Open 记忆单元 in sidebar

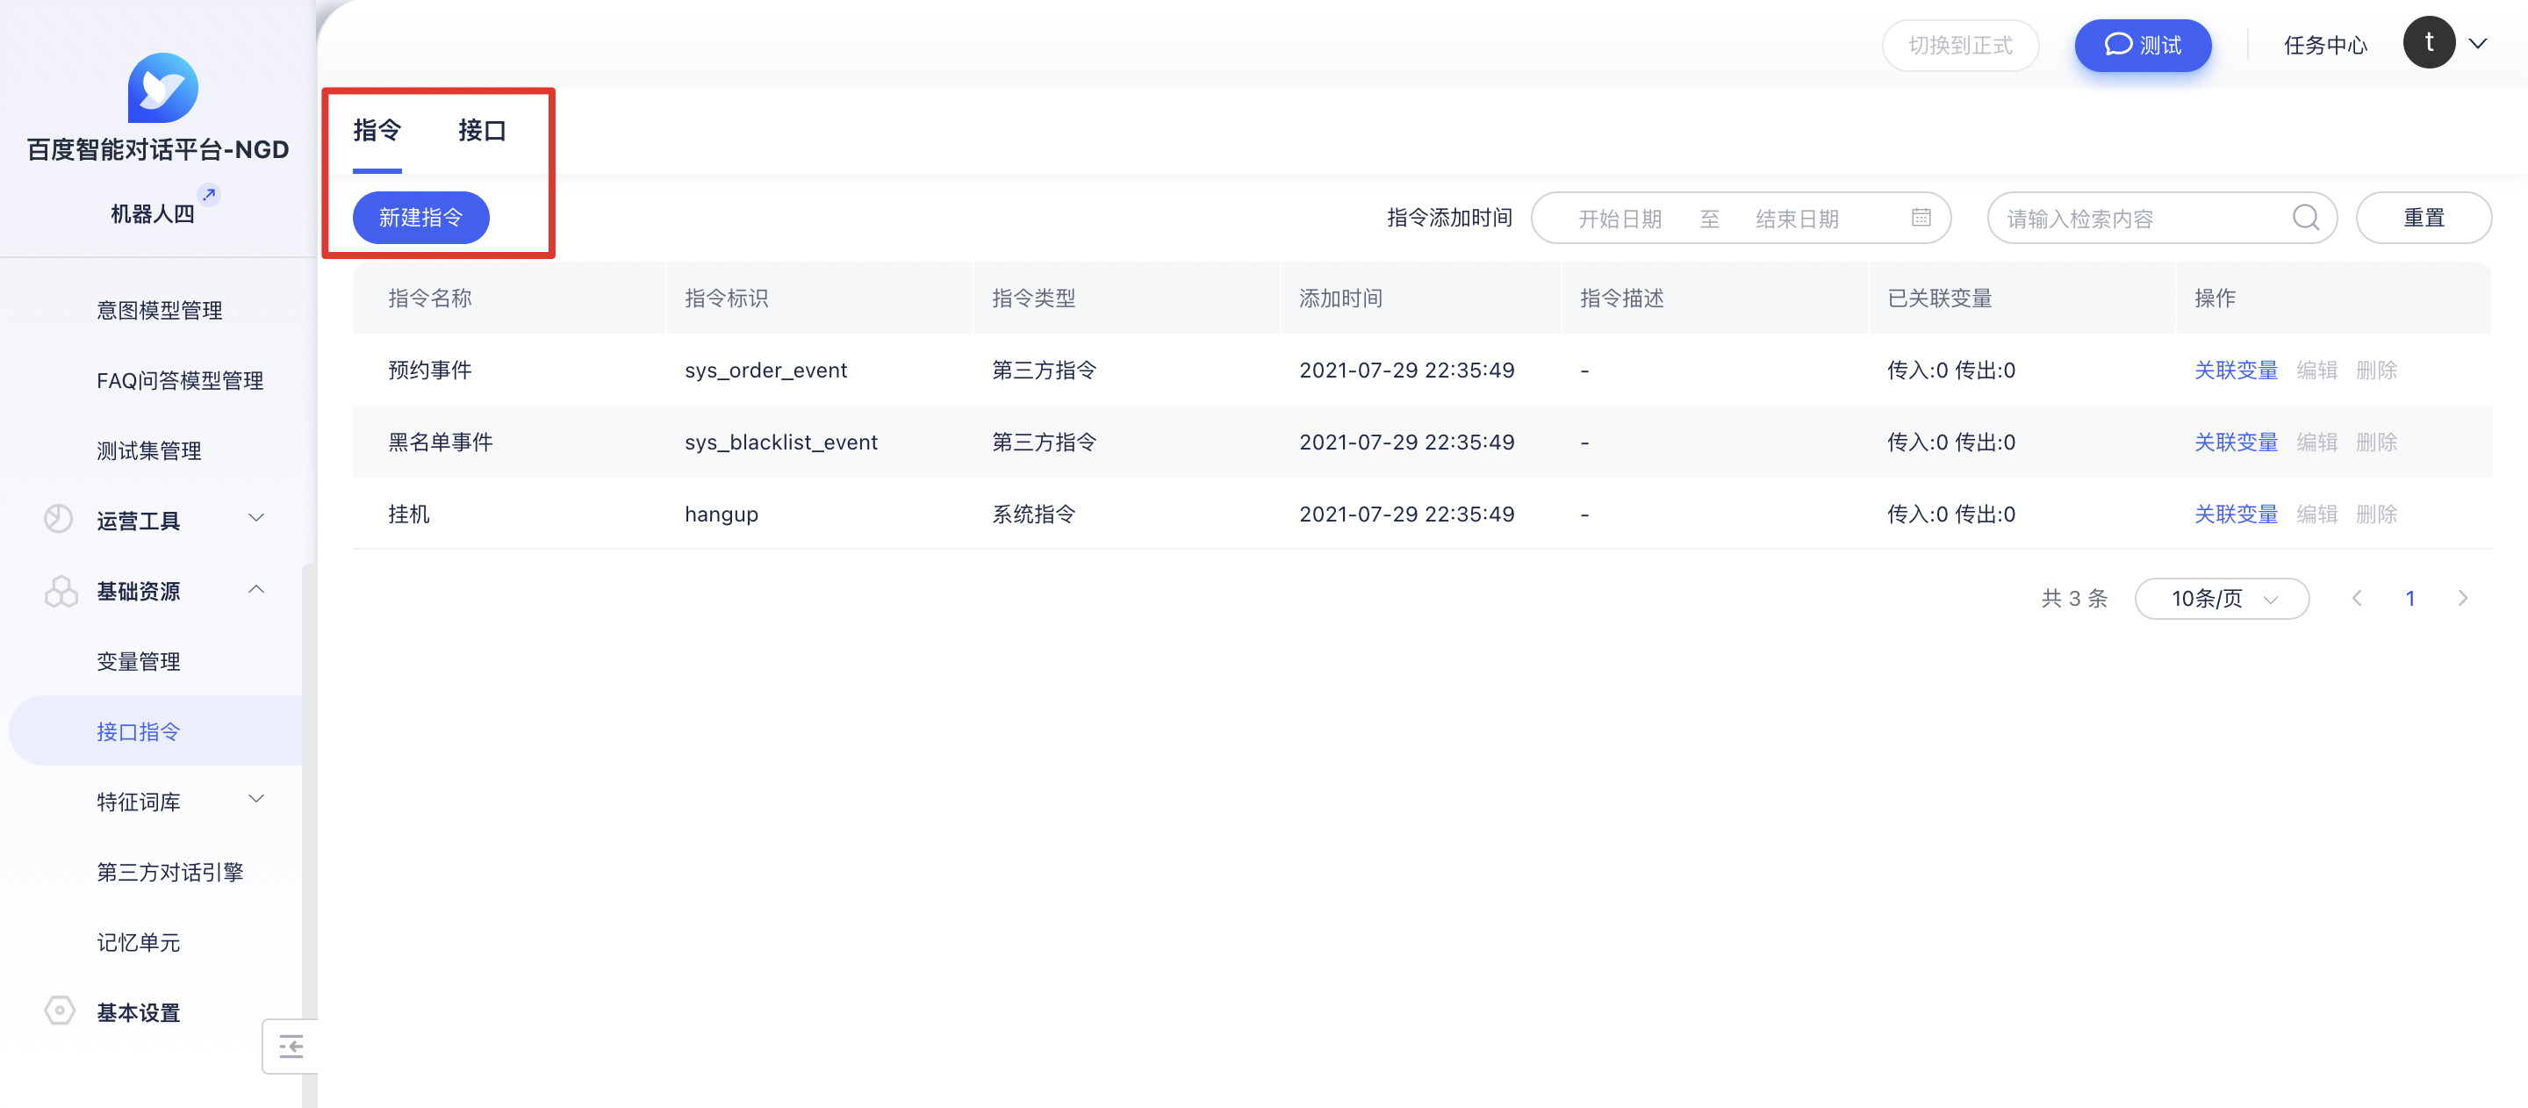[139, 942]
